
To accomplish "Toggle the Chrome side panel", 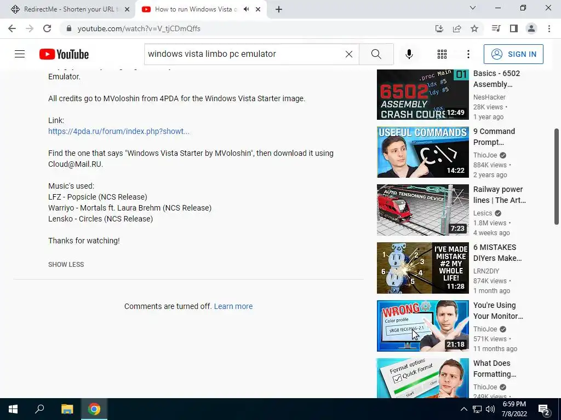I will click(x=514, y=28).
